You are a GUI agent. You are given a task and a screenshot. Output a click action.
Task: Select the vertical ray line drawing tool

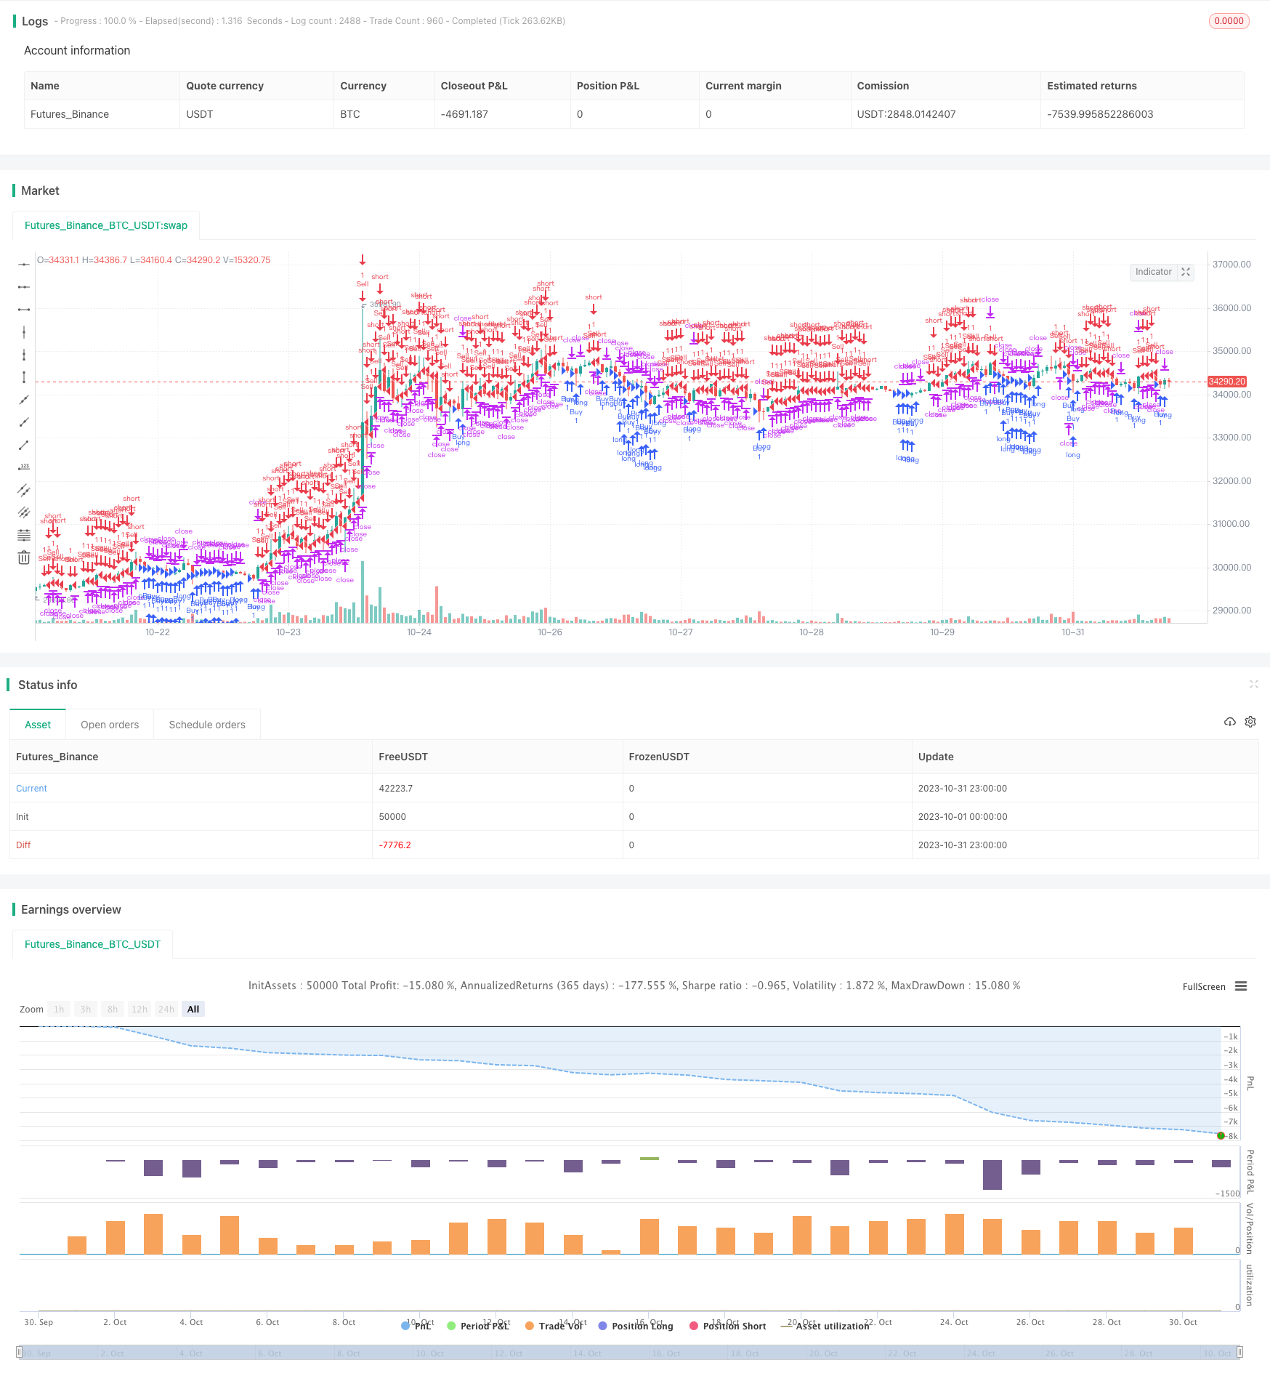pyautogui.click(x=24, y=355)
